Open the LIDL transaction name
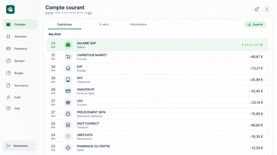 (80, 101)
